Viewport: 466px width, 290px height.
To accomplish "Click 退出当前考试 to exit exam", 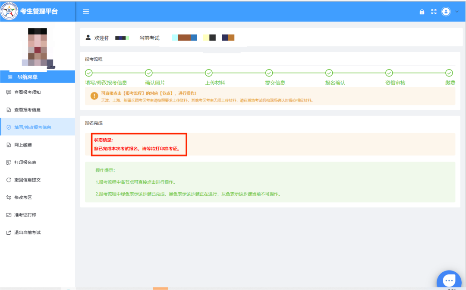I will pos(27,233).
